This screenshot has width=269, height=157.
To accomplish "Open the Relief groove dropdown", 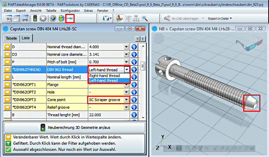I will click(x=127, y=107).
